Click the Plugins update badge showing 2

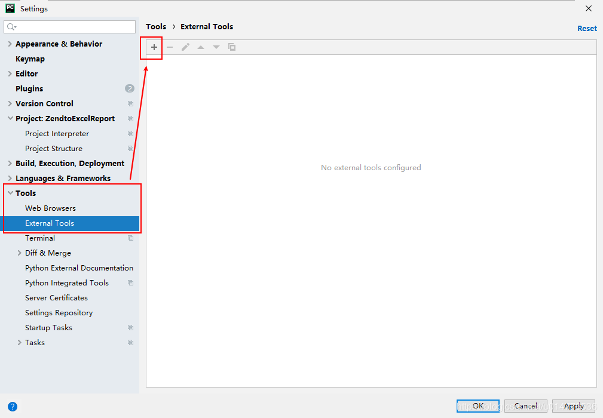[x=130, y=89]
